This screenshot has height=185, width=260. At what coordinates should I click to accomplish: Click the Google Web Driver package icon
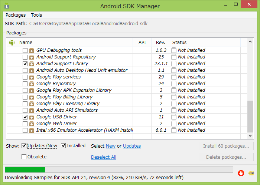(x=32, y=124)
